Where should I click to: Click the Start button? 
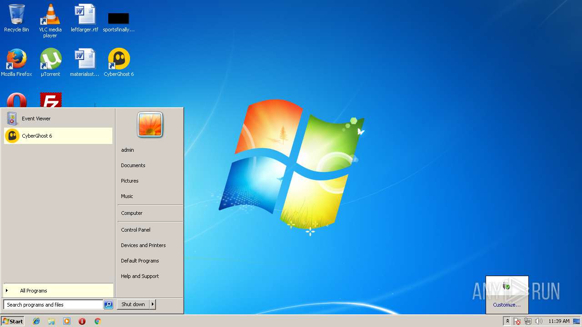[13, 321]
